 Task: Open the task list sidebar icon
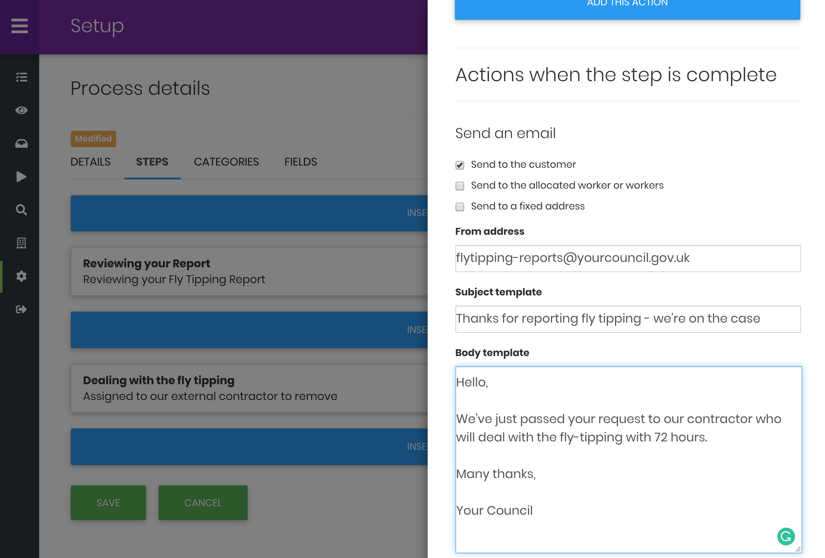click(21, 77)
